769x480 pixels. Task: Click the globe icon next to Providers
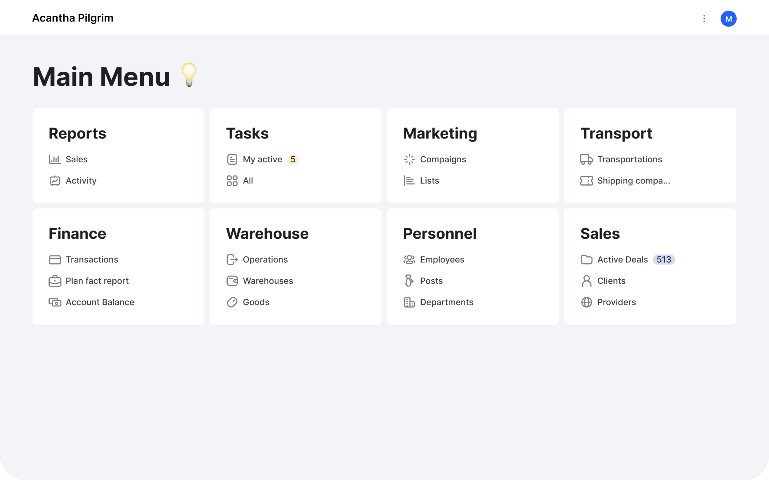tap(586, 302)
